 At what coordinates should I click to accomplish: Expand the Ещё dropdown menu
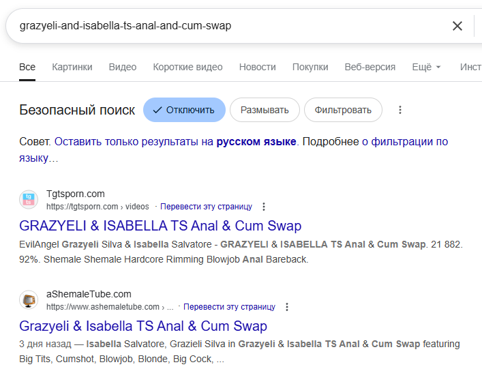tap(426, 67)
